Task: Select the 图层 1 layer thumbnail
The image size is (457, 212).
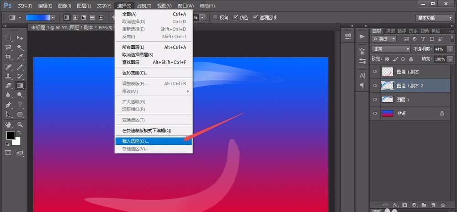Action: coord(387,99)
